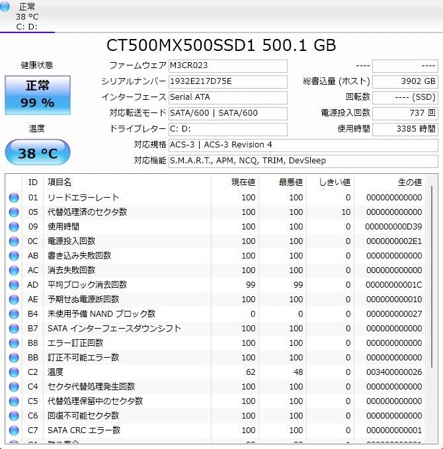This screenshot has height=449, width=443.
Task: Click row name SATA CRC エラー数
Action: point(84,430)
